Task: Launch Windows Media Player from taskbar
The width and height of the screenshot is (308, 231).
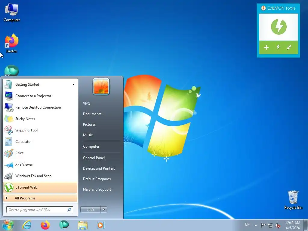Action: pyautogui.click(x=101, y=225)
